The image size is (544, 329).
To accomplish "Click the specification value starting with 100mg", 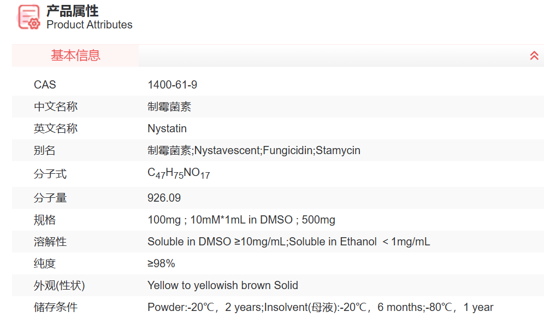I will (241, 220).
